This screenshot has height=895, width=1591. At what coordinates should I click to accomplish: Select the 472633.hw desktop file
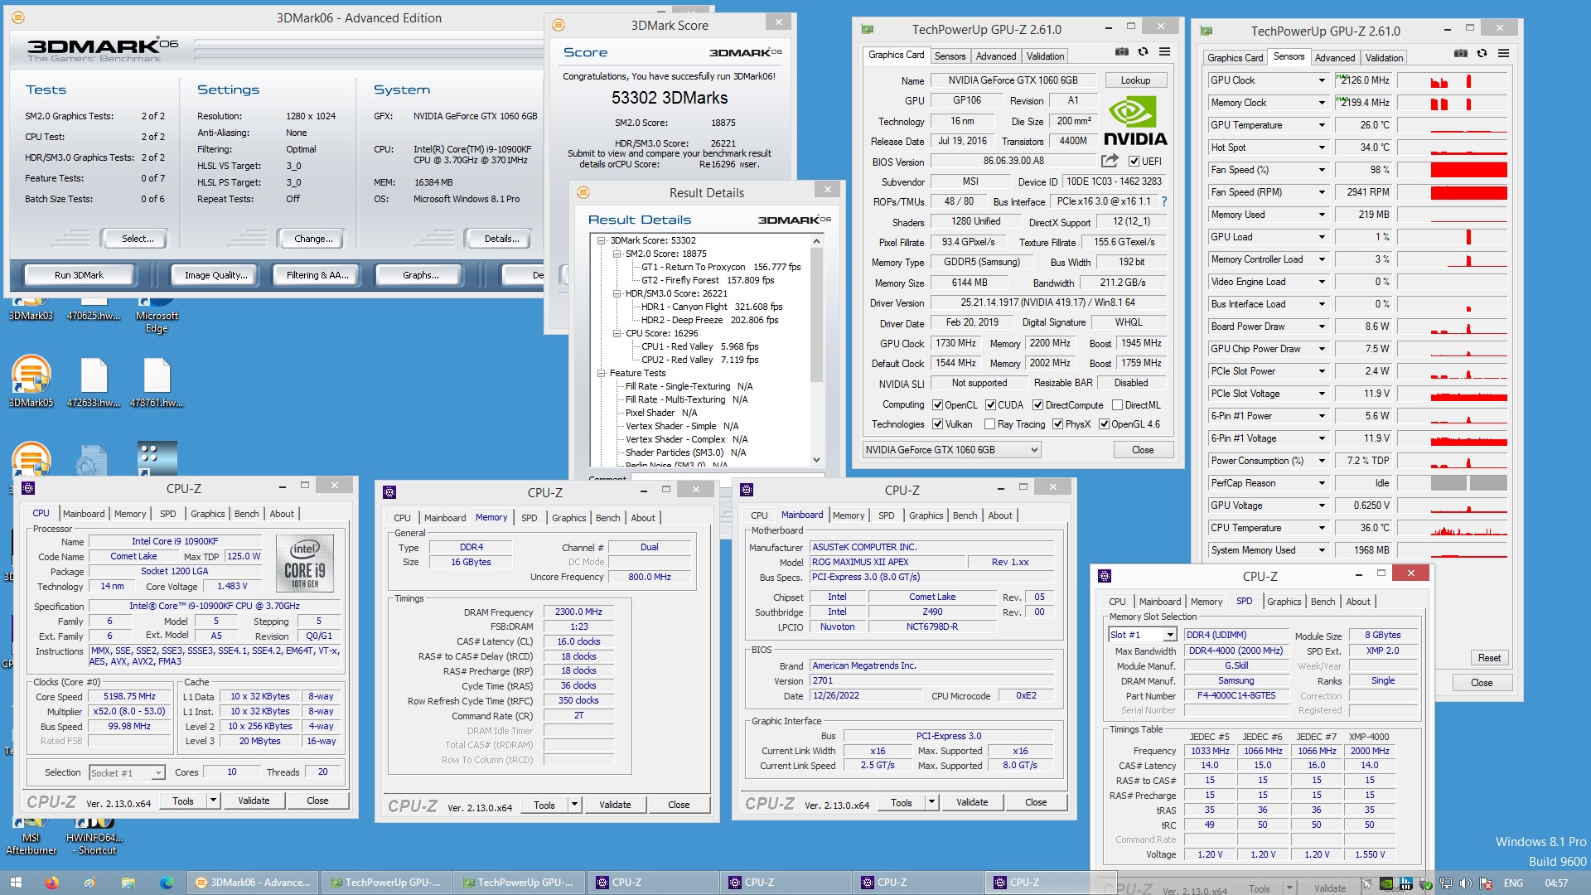pyautogui.click(x=94, y=381)
